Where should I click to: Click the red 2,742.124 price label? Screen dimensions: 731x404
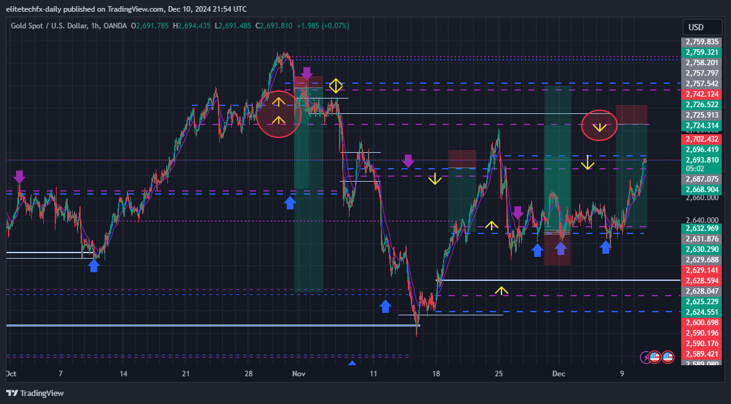tap(701, 94)
